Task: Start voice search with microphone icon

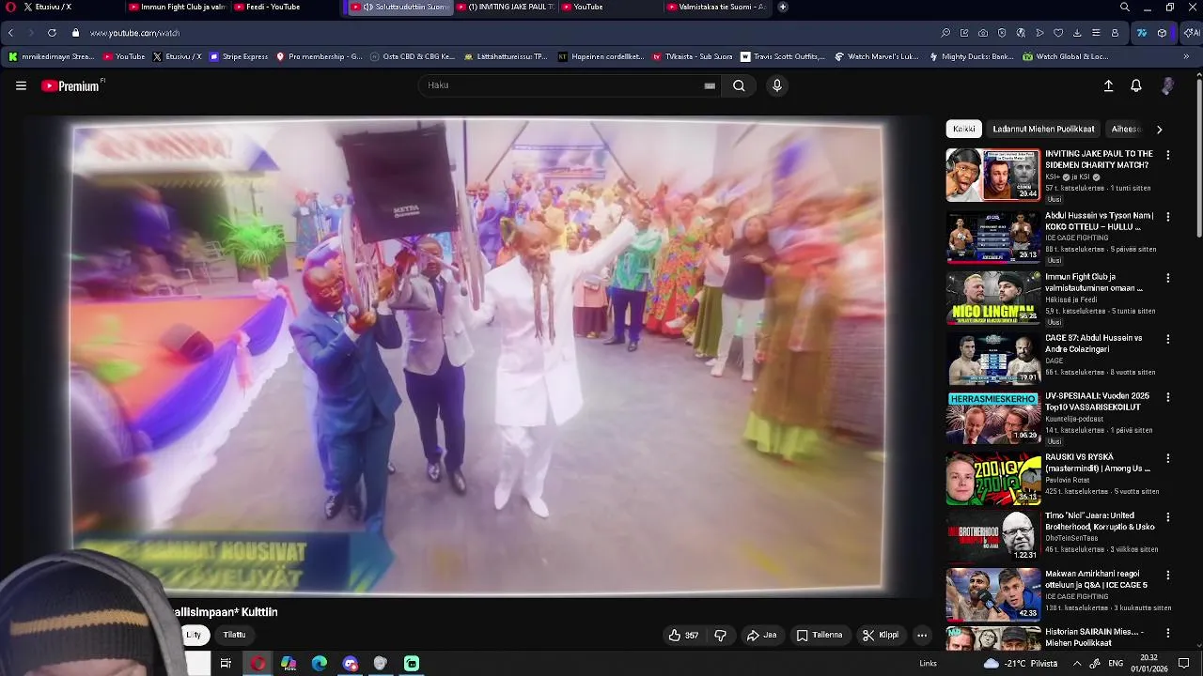Action: pyautogui.click(x=776, y=85)
